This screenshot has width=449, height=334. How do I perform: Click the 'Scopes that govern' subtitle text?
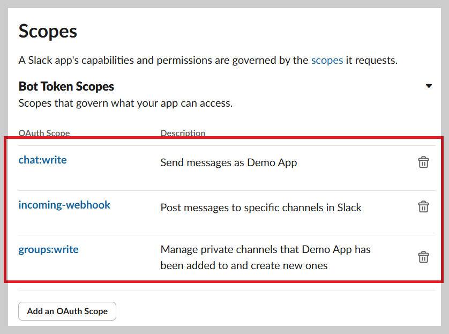click(x=125, y=103)
